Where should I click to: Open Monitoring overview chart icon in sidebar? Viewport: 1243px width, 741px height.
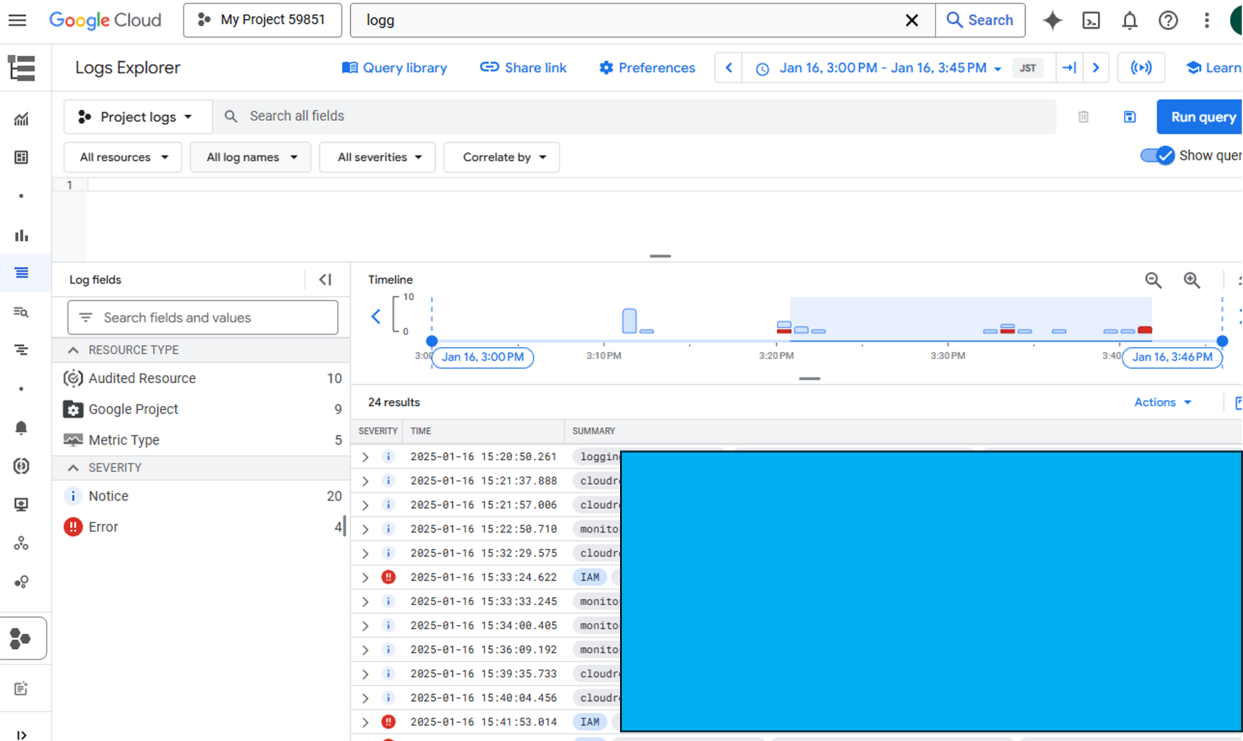coord(21,119)
